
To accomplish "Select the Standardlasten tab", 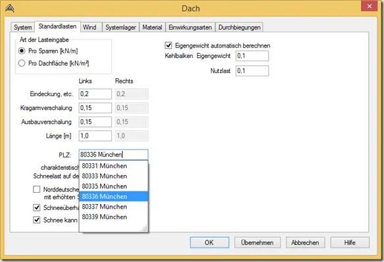I will (x=57, y=26).
